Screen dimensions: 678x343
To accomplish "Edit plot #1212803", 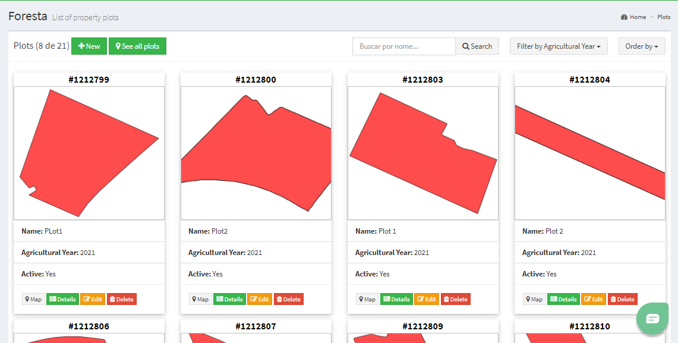I will pos(426,300).
